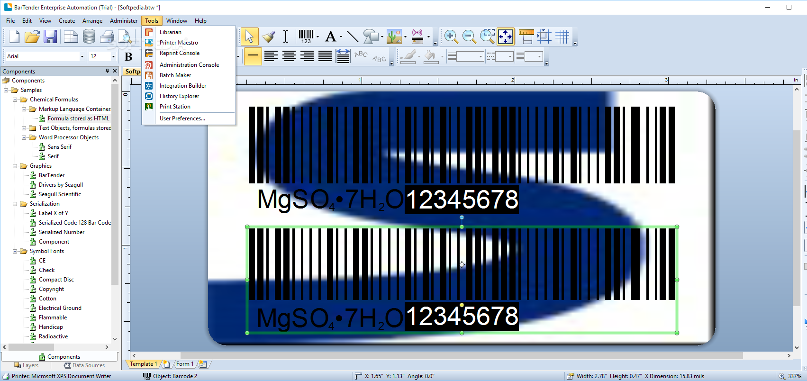Toggle single line text mode
The image size is (807, 381).
tap(253, 56)
